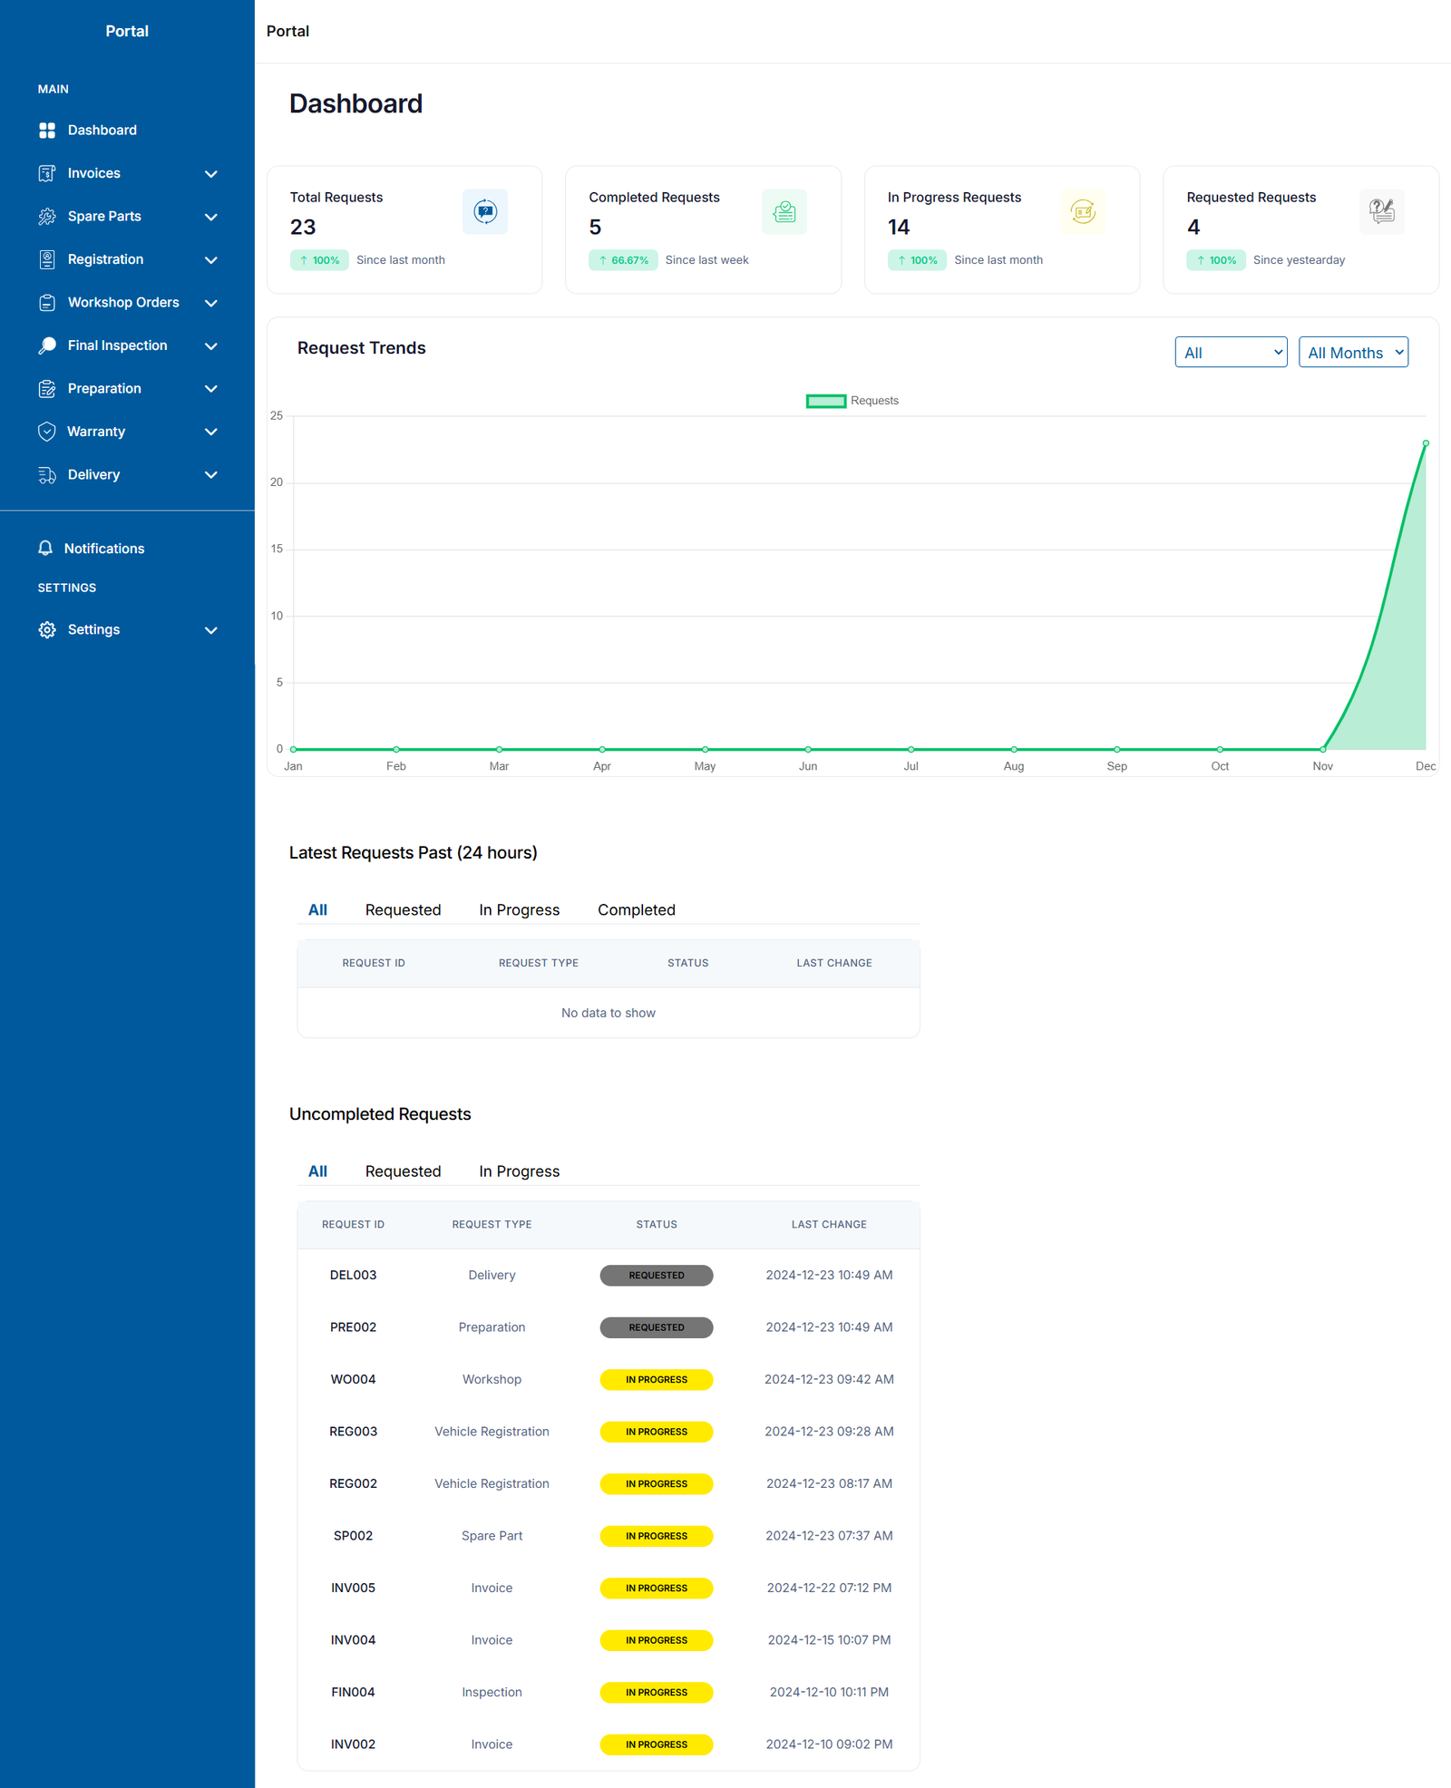Open request INV004
The image size is (1451, 1788).
pos(353,1640)
